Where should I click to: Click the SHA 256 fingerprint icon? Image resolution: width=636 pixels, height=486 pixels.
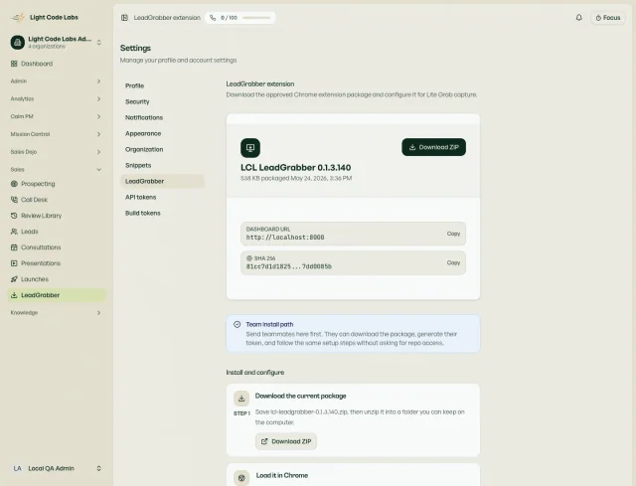(x=249, y=258)
